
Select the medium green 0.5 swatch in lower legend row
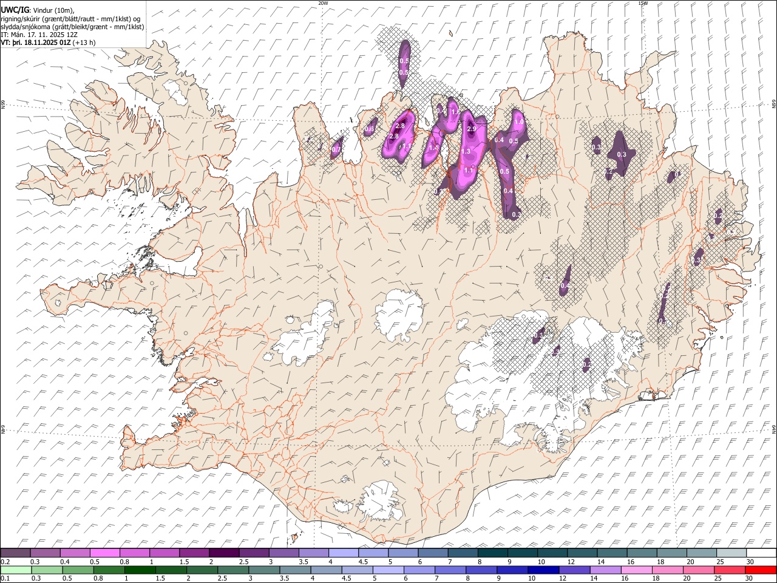(78, 570)
